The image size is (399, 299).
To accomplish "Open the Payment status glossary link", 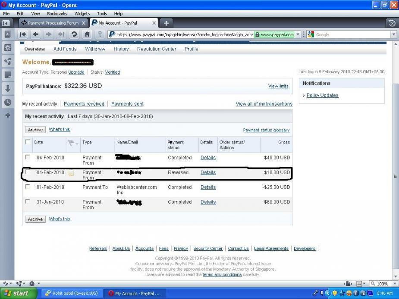I will [x=266, y=130].
